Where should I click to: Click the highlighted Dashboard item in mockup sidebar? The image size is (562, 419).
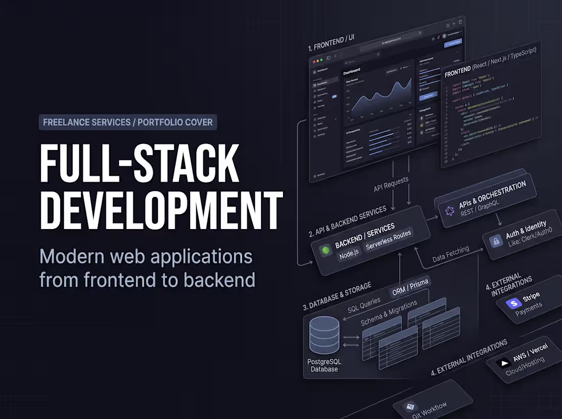pos(325,83)
